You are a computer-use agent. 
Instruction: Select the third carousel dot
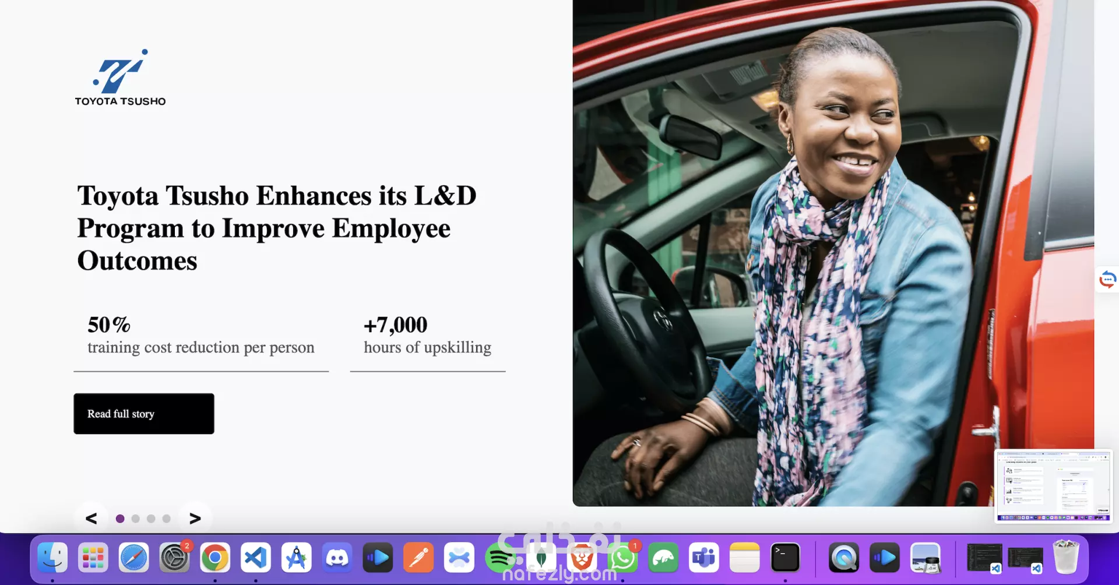(x=151, y=519)
